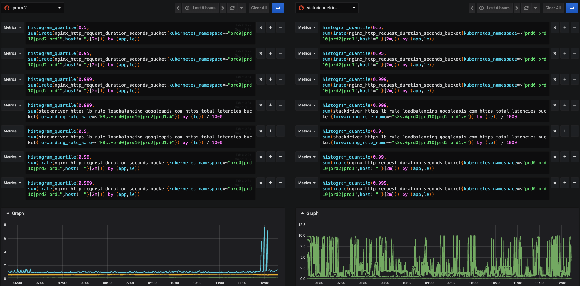
Task: Open Last 6 hours picker in victoria-metrics pane
Action: tap(495, 8)
